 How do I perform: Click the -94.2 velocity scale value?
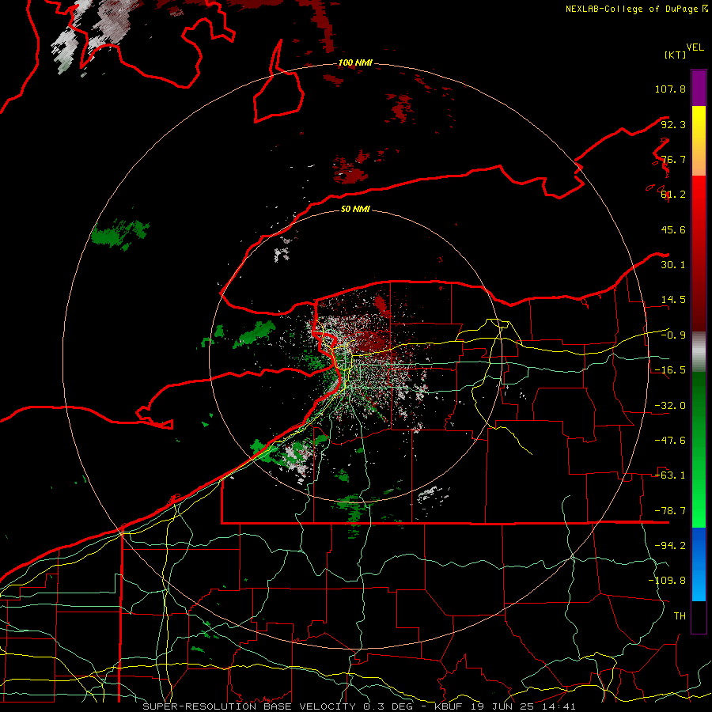[670, 546]
